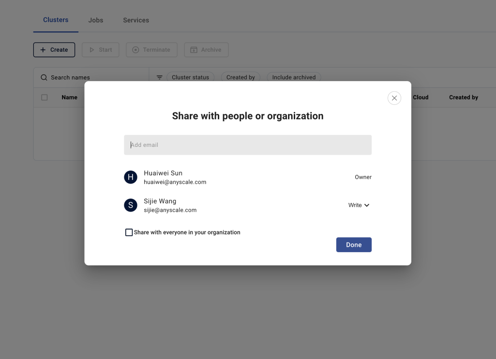Image resolution: width=496 pixels, height=359 pixels.
Task: Click the play icon on Start
Action: pyautogui.click(x=92, y=50)
